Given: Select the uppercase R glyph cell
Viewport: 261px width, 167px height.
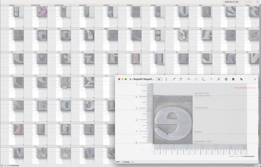Looking at the screenshot, I should [83, 87].
